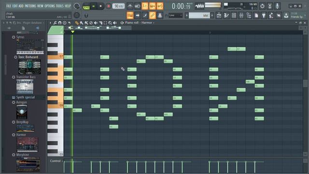This screenshot has width=309, height=174.
Task: Toggle the loop recording button
Action: [160, 6]
